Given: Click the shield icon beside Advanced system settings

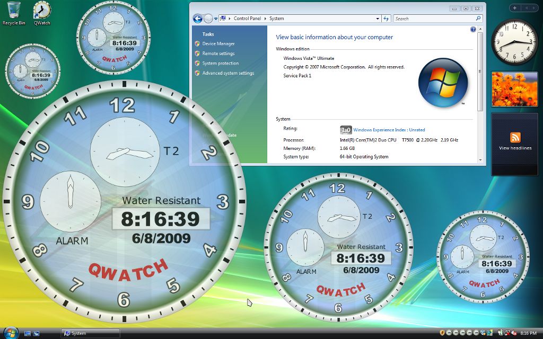Looking at the screenshot, I should coord(197,73).
